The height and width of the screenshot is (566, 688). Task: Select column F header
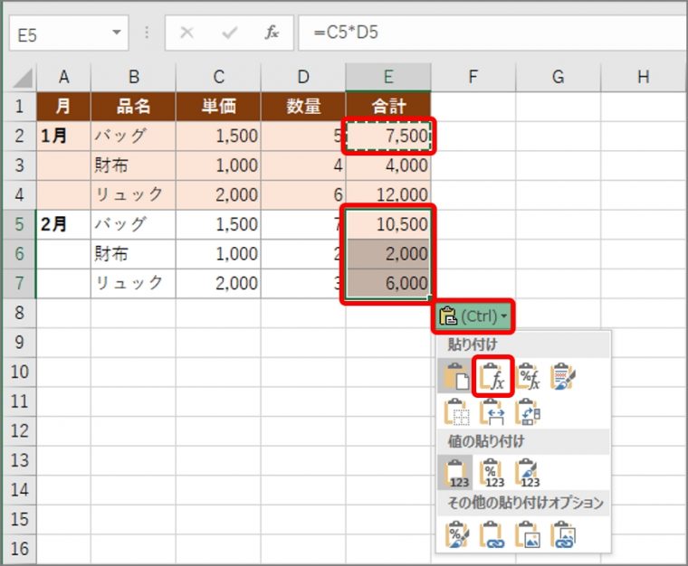tap(473, 77)
